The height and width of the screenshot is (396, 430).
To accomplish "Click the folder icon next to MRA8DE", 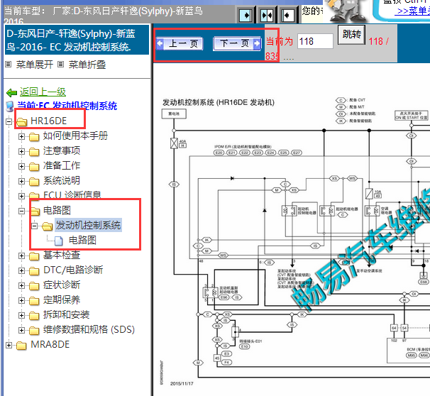I will 21,346.
